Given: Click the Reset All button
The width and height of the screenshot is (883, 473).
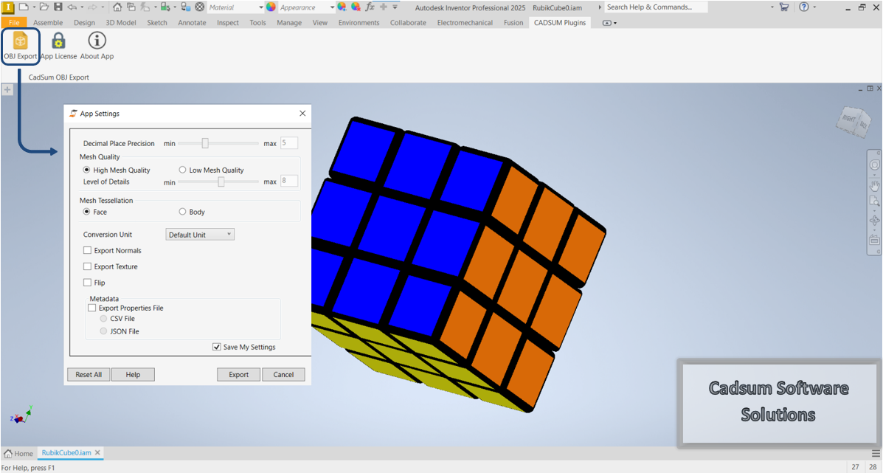Looking at the screenshot, I should click(89, 374).
